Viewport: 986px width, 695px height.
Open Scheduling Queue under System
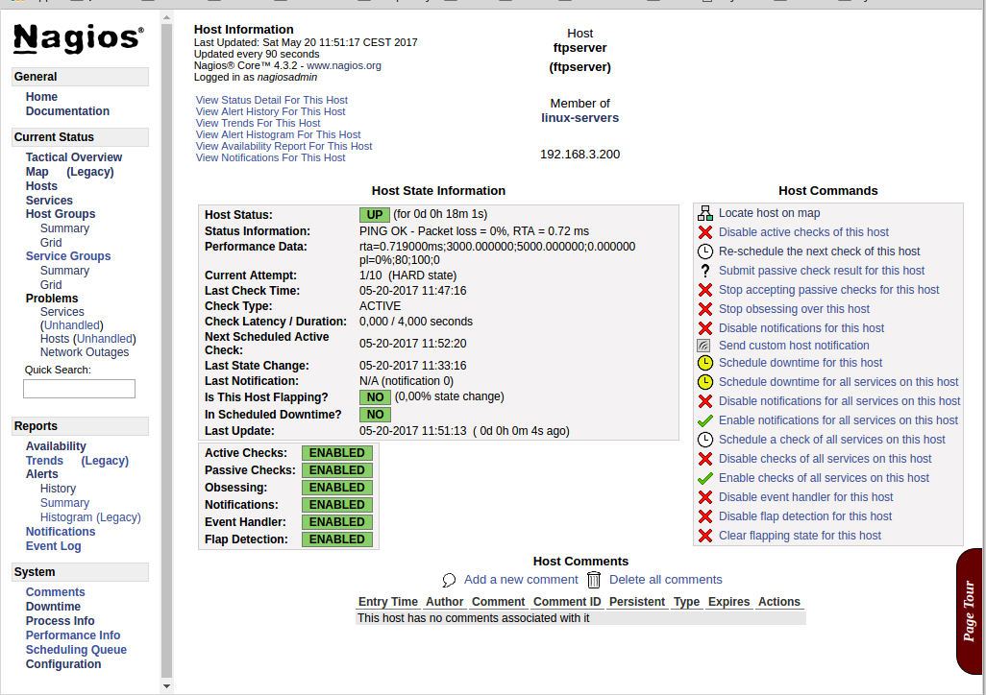point(76,650)
